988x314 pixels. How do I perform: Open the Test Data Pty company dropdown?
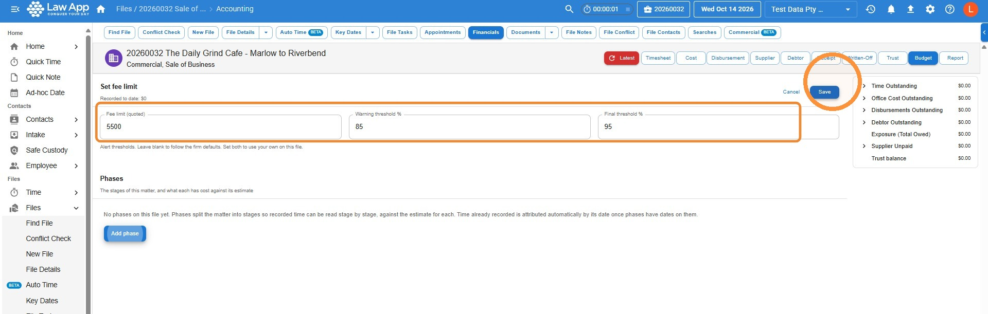tap(811, 9)
